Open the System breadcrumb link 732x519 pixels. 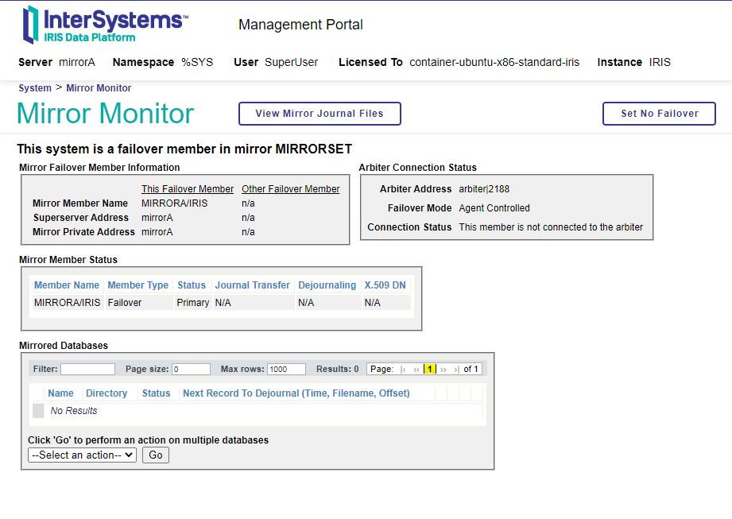click(x=35, y=88)
